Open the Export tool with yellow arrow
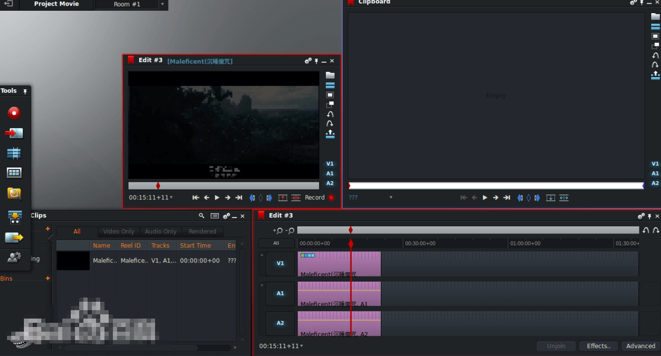Image resolution: width=661 pixels, height=356 pixels. pos(14,238)
